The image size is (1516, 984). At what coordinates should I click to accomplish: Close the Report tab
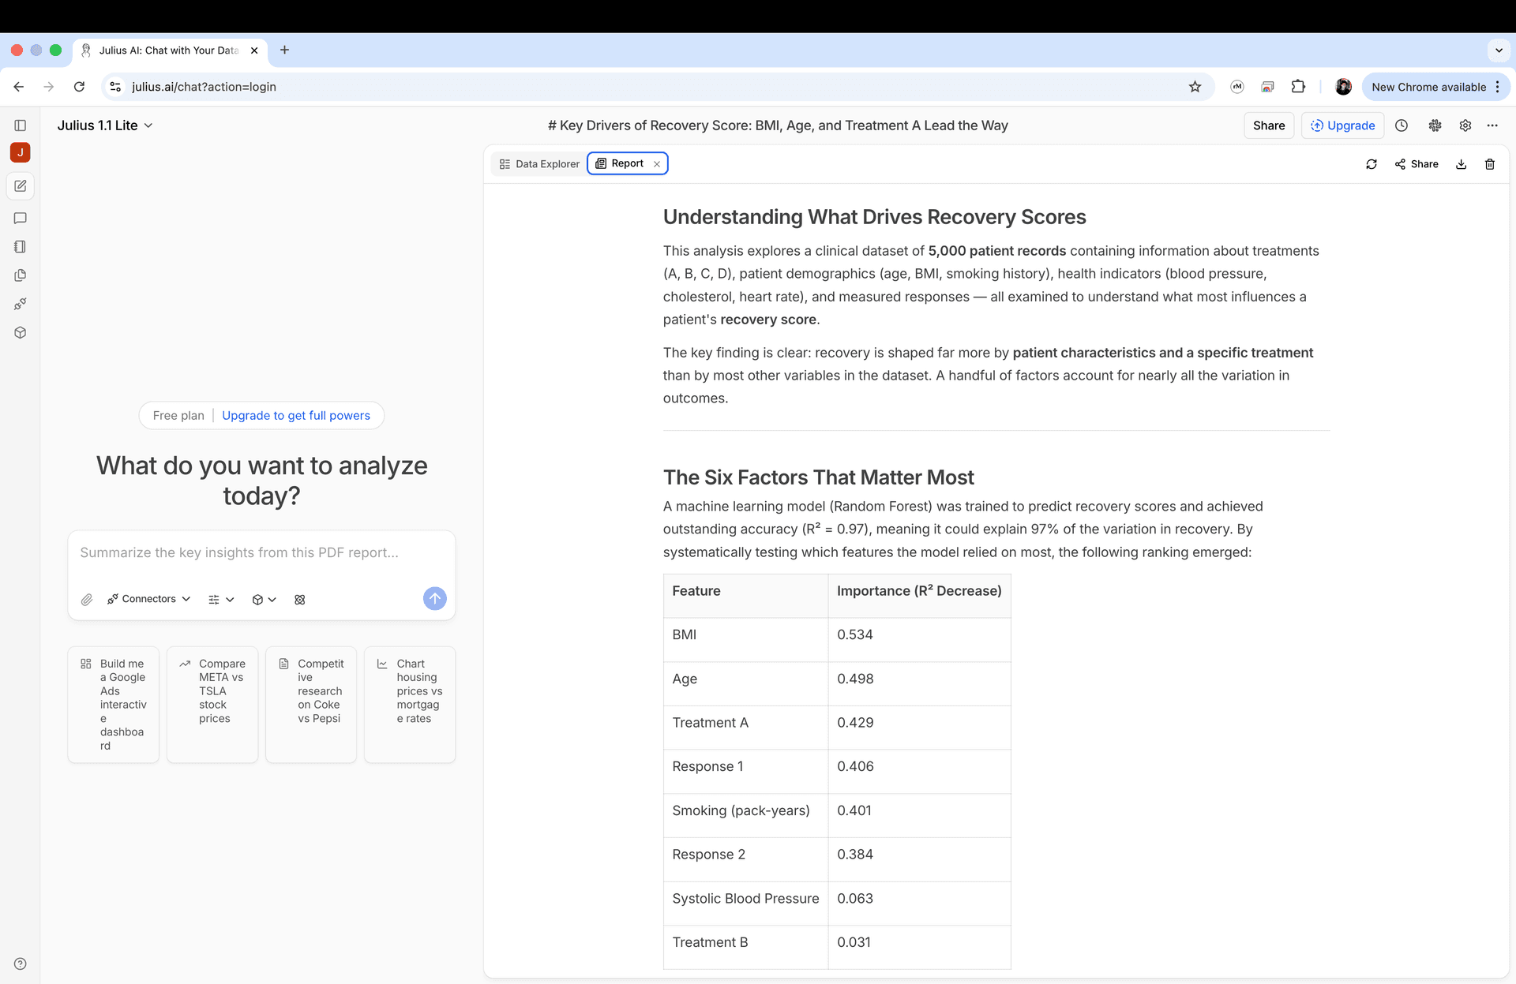657,164
